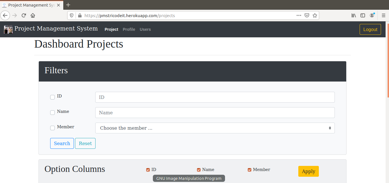
Task: Switch to the Users menu item
Action: coord(145,29)
